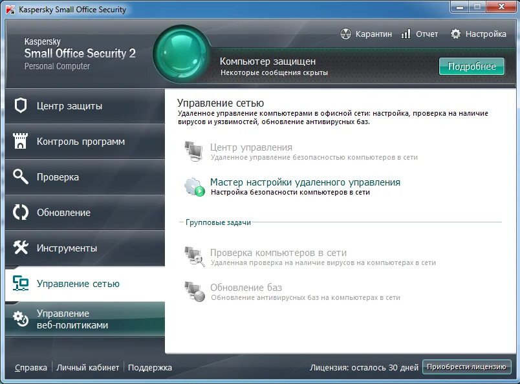
Task: Go to the Обновление section
Action: (x=85, y=213)
